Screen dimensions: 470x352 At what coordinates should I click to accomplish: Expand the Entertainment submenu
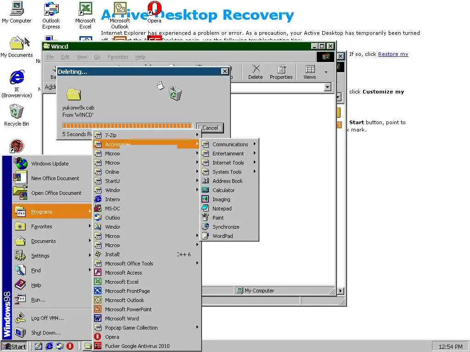[x=229, y=153]
